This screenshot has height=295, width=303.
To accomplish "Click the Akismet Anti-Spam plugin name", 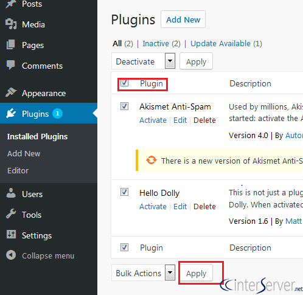I will (x=175, y=107).
